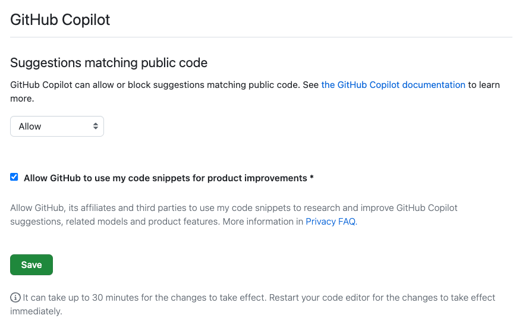Open the Privacy FAQ link
This screenshot has width=513, height=331.
[x=331, y=222]
